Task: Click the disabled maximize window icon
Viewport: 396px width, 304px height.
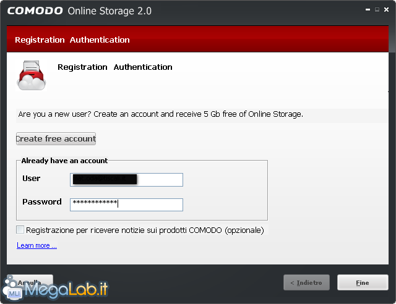Action: click(x=377, y=10)
